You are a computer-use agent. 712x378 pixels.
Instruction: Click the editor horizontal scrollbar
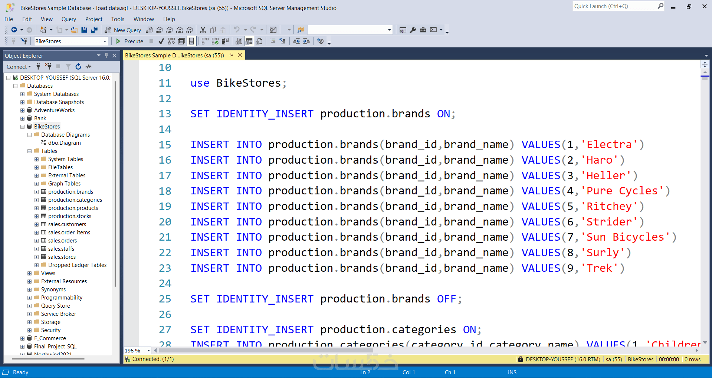pos(266,350)
